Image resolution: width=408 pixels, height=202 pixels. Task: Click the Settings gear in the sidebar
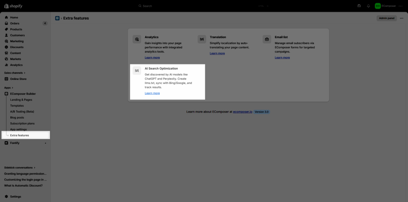pyautogui.click(x=6, y=196)
